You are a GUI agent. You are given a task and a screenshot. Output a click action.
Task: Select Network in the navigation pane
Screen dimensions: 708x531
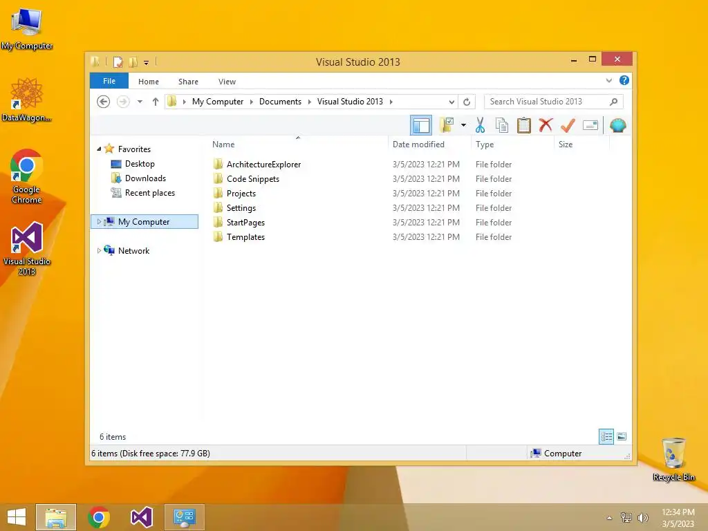coord(133,250)
